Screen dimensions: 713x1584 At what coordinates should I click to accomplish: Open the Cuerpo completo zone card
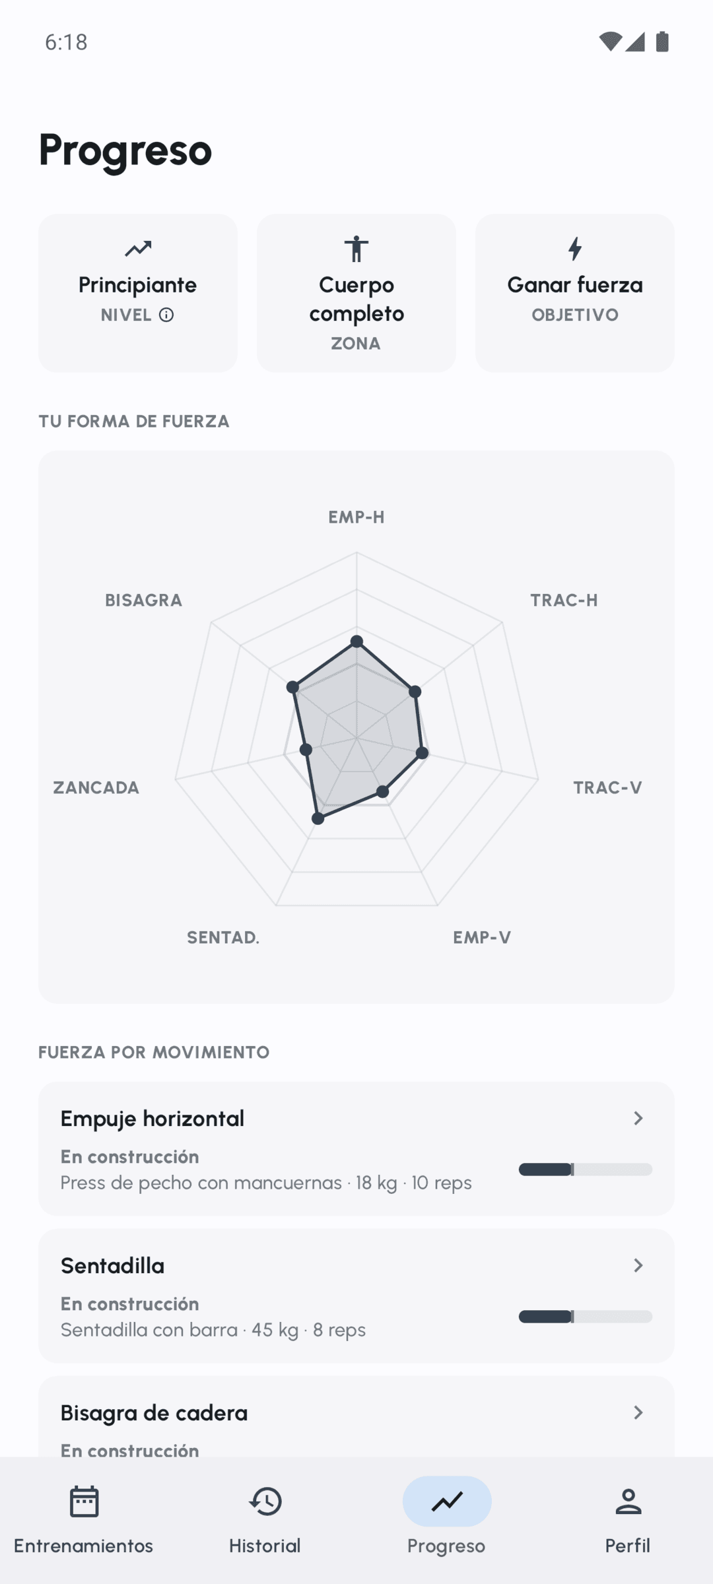[x=356, y=293]
